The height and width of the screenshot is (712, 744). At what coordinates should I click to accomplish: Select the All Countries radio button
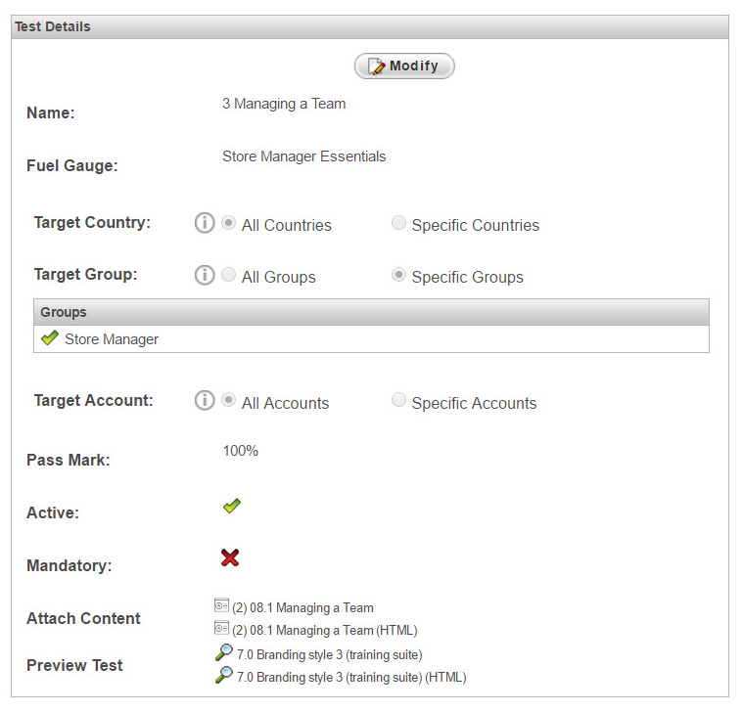coord(228,222)
